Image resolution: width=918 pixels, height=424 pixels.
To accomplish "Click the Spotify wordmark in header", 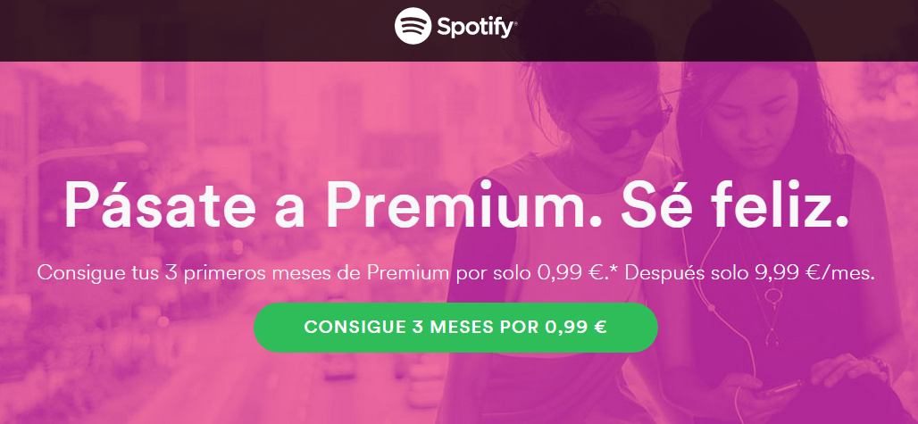I will tap(477, 28).
